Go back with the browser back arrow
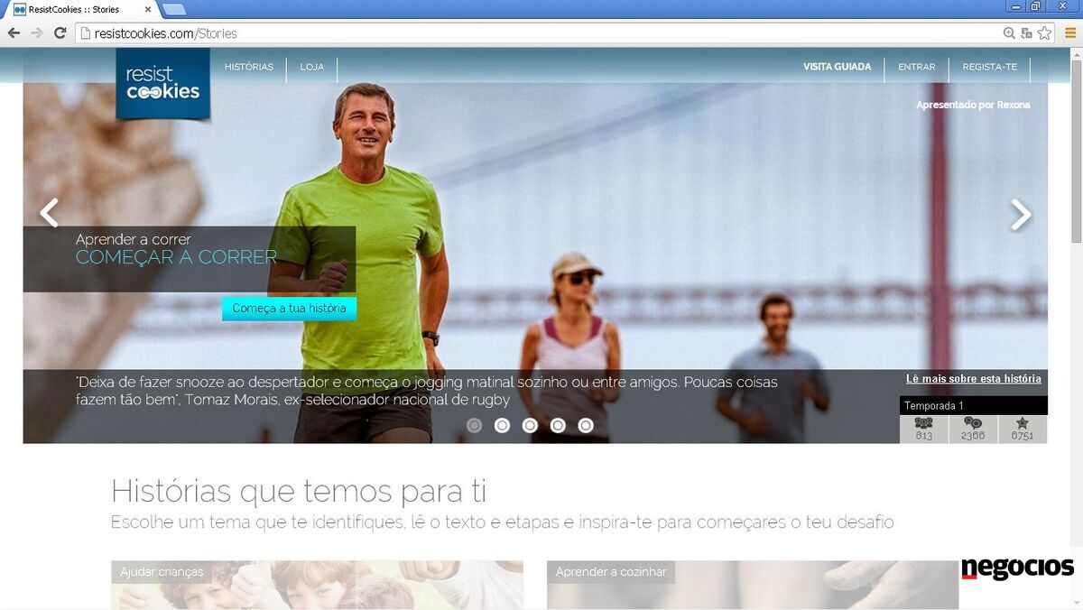Viewport: 1083px width, 610px height. click(x=14, y=33)
